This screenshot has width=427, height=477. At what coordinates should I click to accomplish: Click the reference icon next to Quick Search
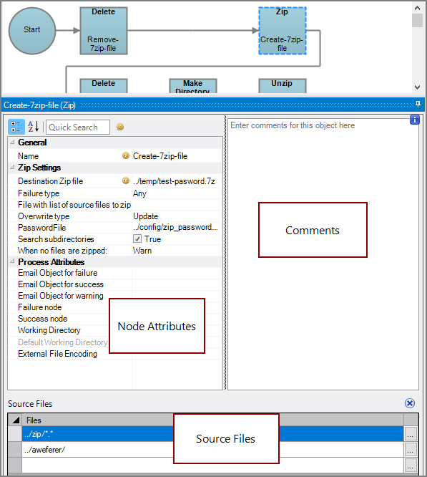click(x=120, y=127)
